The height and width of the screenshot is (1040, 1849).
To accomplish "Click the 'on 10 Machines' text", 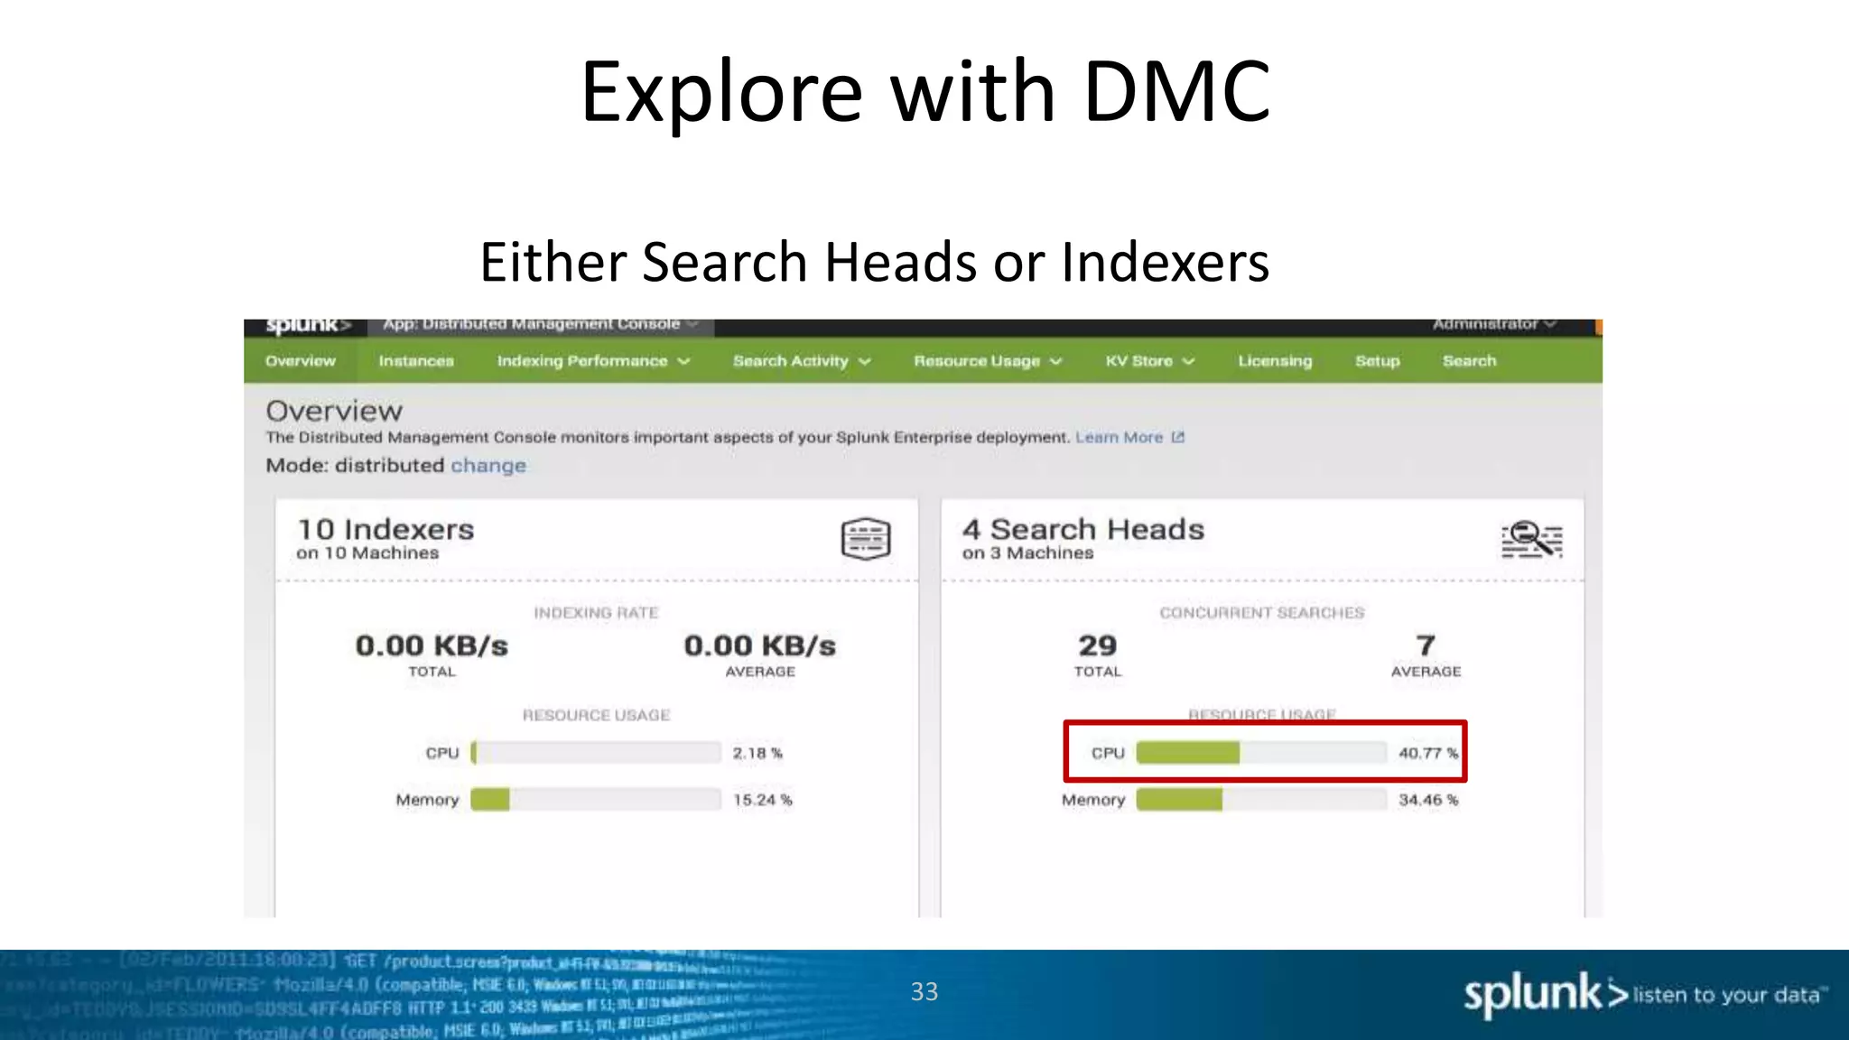I will click(x=367, y=553).
